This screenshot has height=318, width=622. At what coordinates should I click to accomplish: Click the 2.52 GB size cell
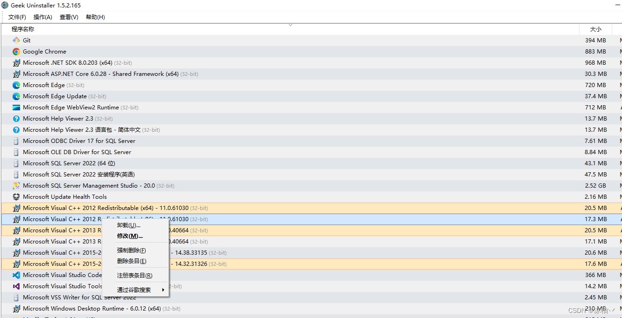(x=596, y=186)
